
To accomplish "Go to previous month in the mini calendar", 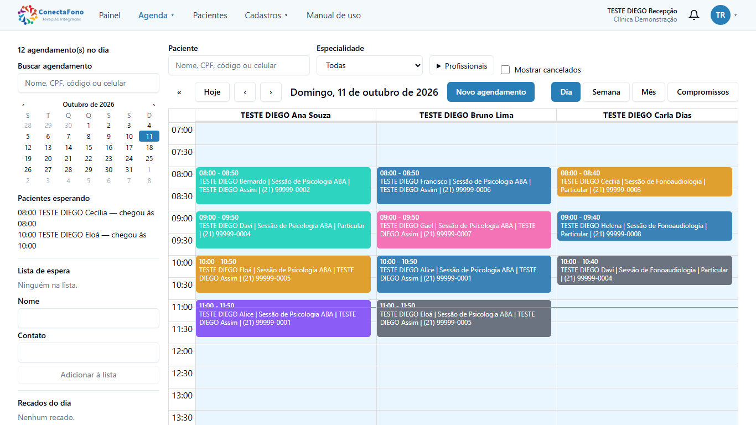I will click(x=23, y=105).
